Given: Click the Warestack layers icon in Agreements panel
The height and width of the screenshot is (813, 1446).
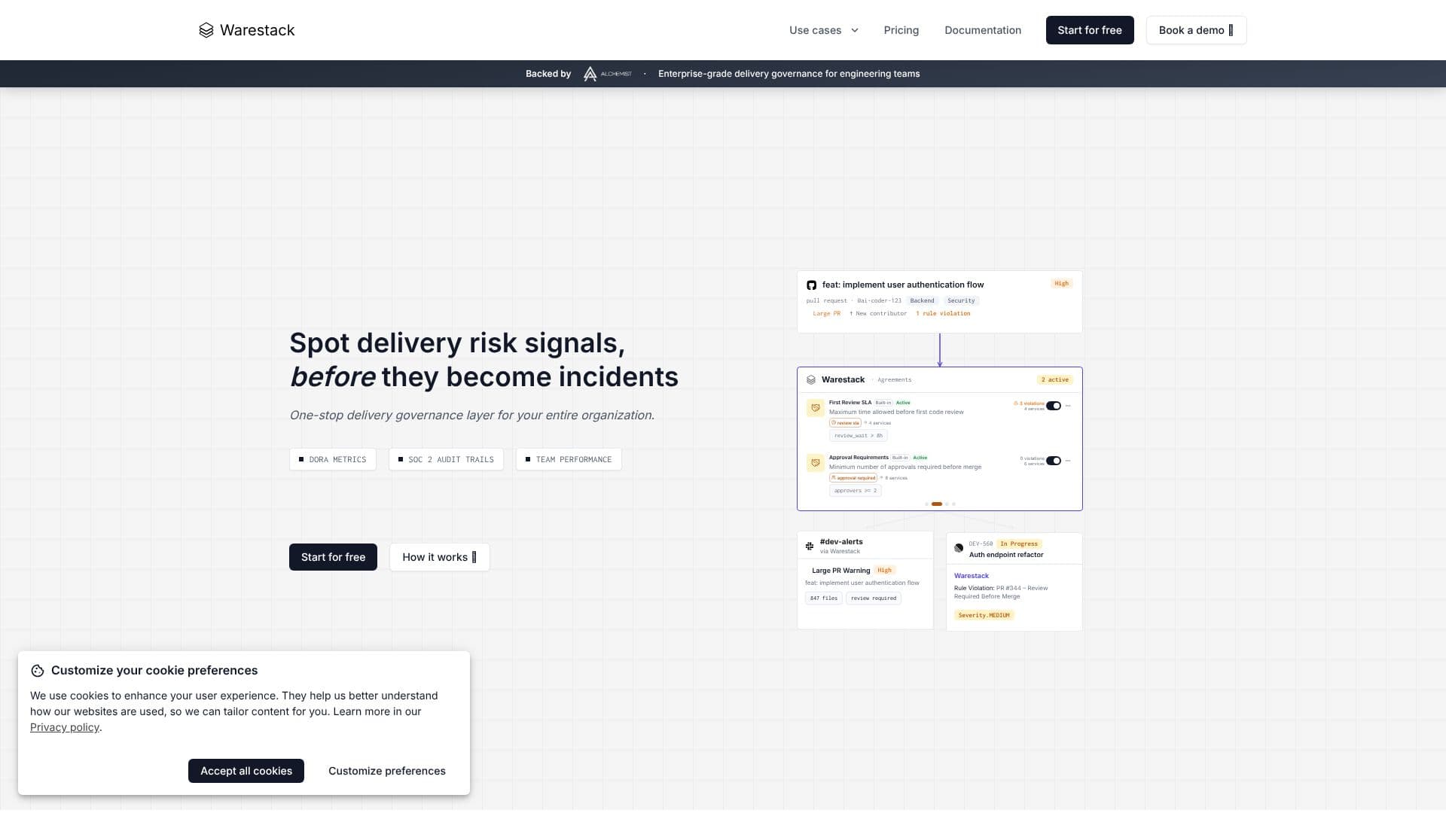Looking at the screenshot, I should (811, 380).
